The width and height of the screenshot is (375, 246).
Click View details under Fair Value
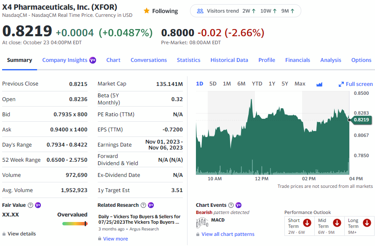pyautogui.click(x=22, y=234)
